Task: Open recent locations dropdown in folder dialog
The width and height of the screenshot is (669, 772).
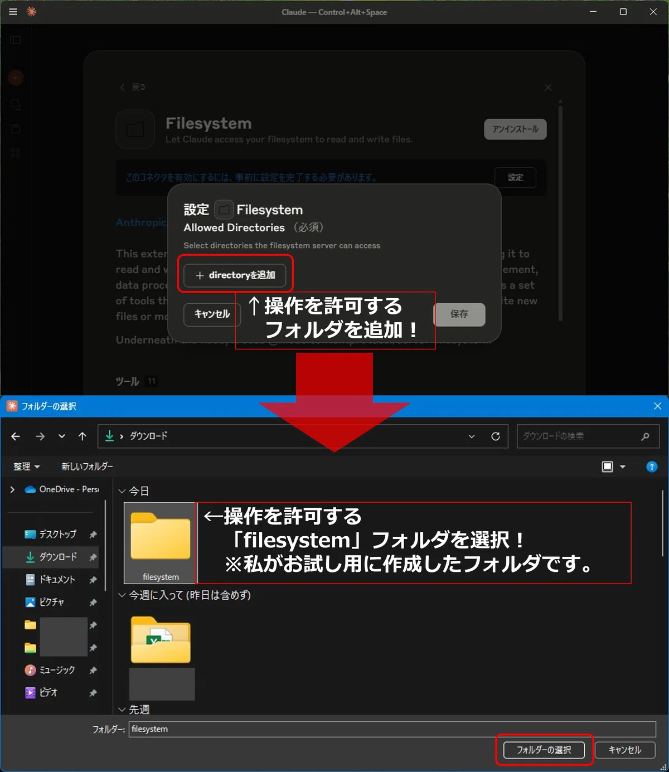Action: (62, 436)
